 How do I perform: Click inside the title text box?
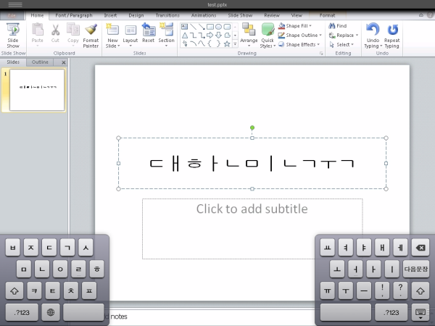point(252,163)
